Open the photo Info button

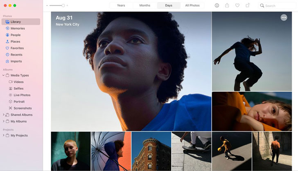tap(217, 5)
